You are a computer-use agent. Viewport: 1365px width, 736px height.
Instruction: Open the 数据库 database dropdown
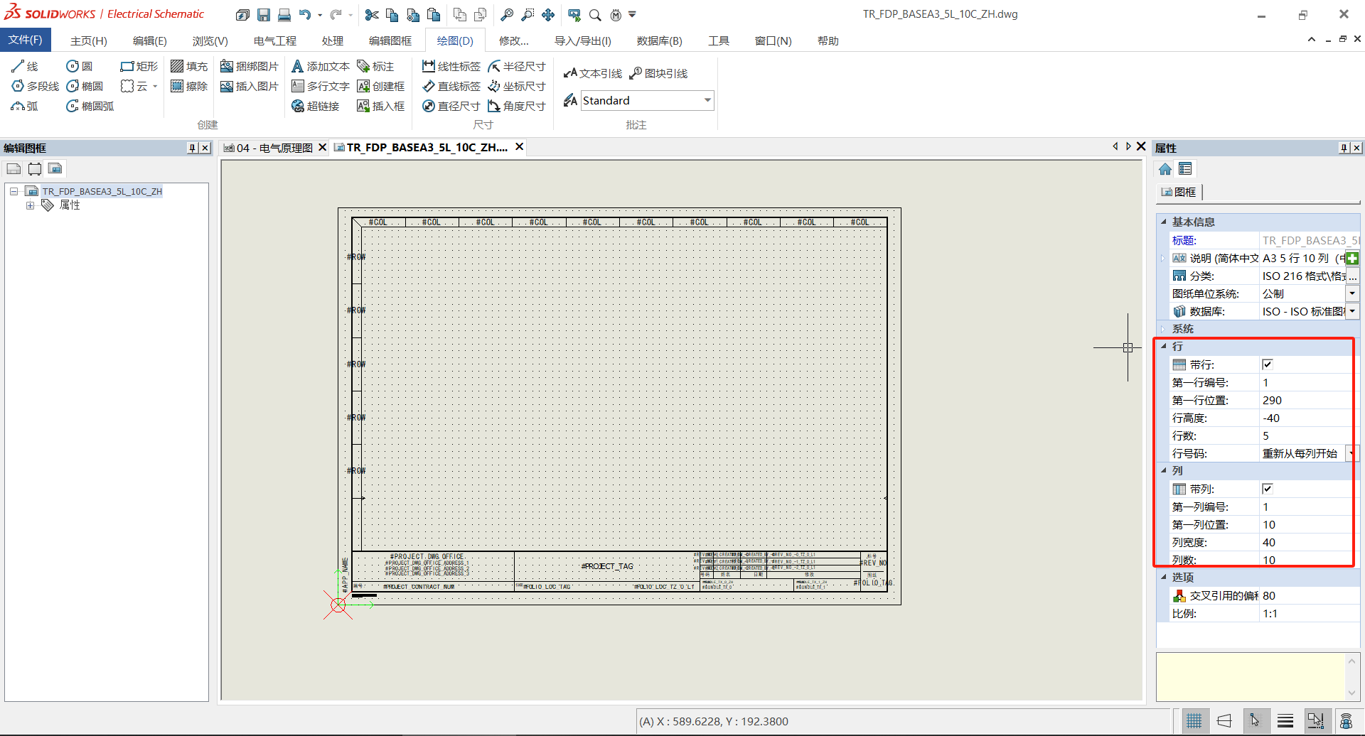pyautogui.click(x=1352, y=311)
